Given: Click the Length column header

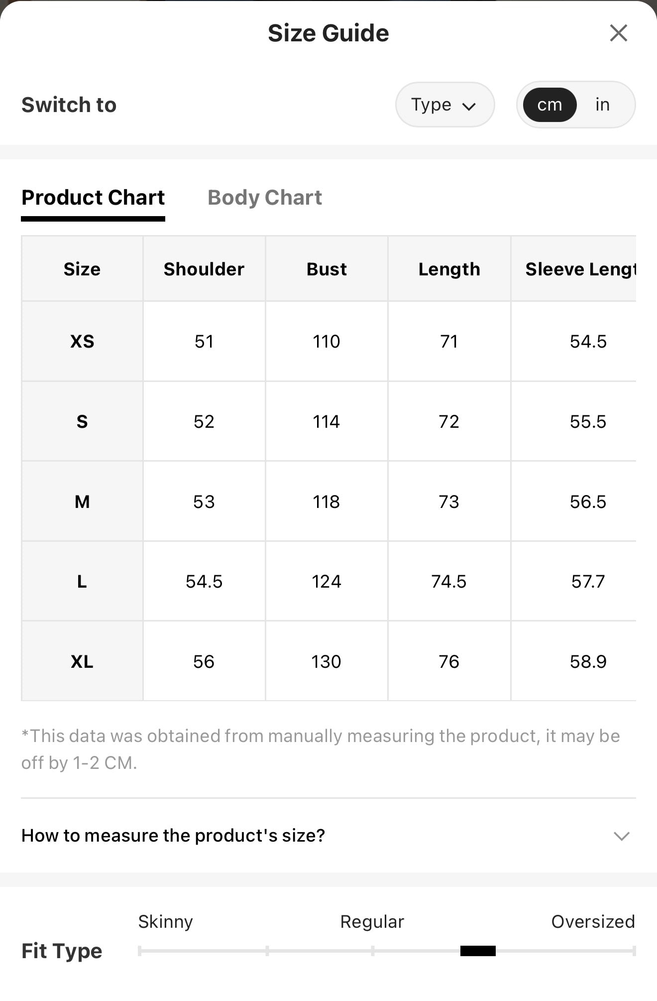Looking at the screenshot, I should coord(449,269).
